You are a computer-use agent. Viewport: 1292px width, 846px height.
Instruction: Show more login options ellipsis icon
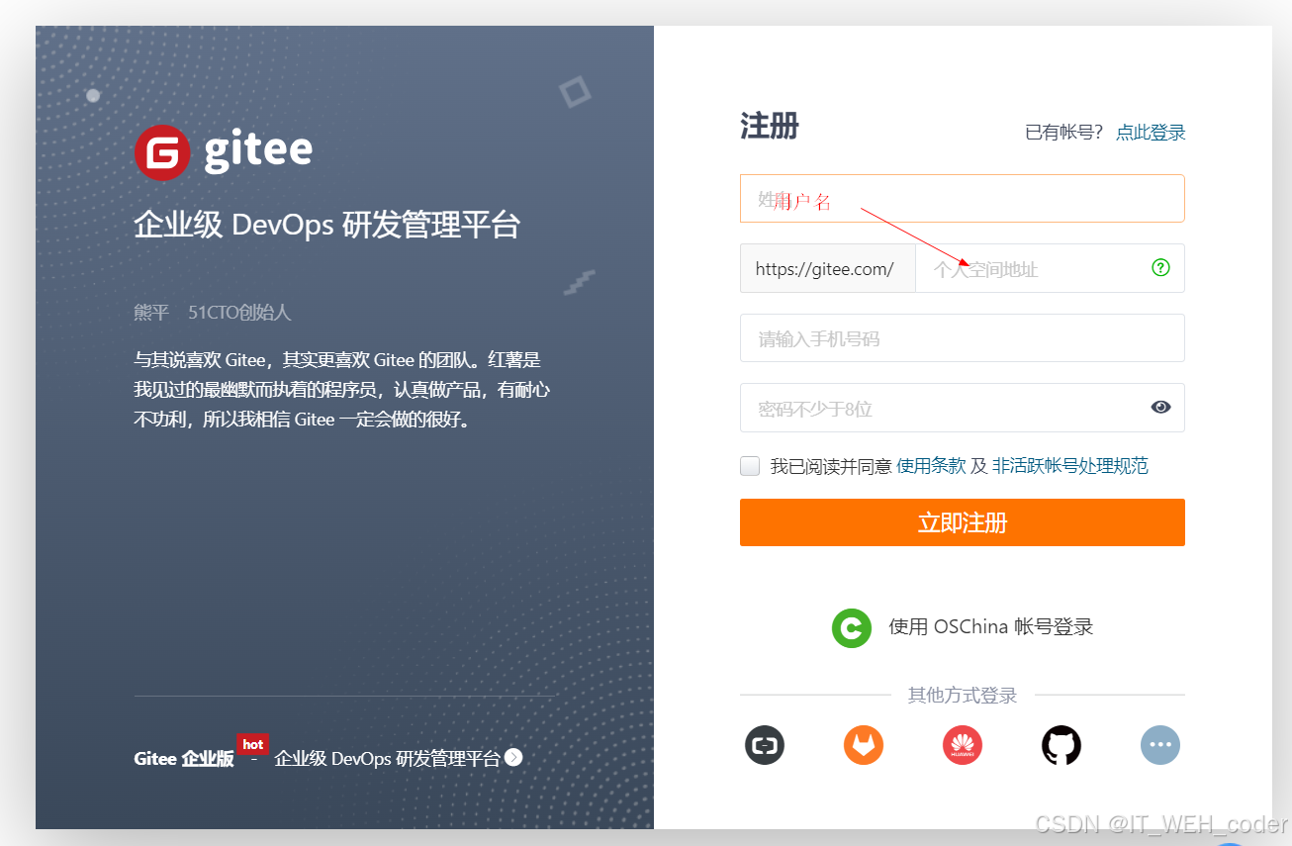pyautogui.click(x=1159, y=744)
